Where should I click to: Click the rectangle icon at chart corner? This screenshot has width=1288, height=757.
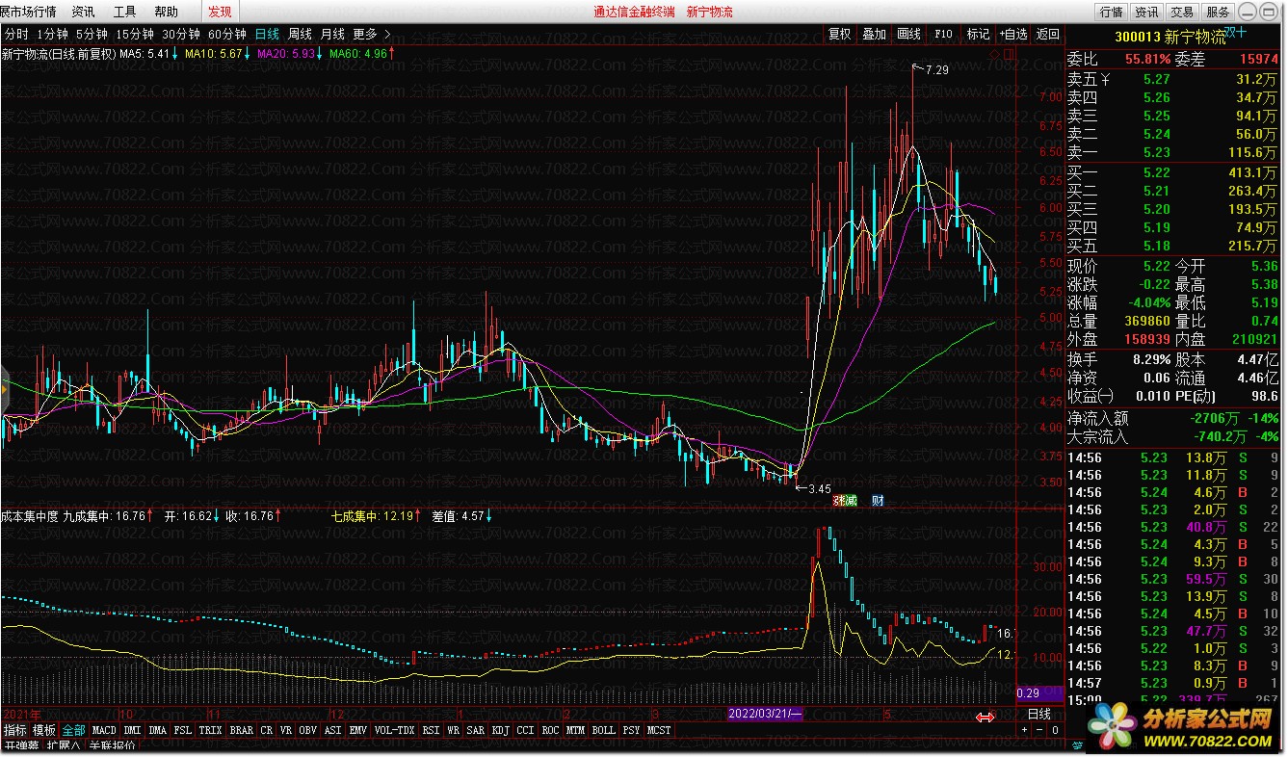1010,54
